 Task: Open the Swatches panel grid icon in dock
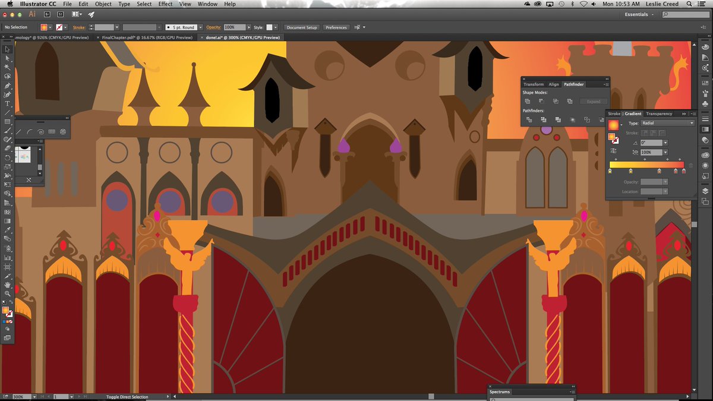[x=705, y=83]
